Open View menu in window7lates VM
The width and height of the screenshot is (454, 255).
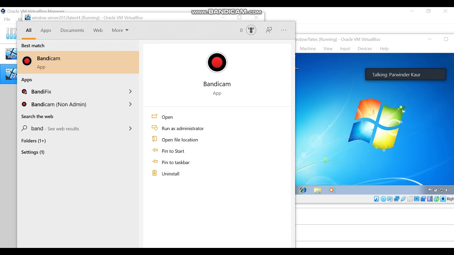click(328, 49)
